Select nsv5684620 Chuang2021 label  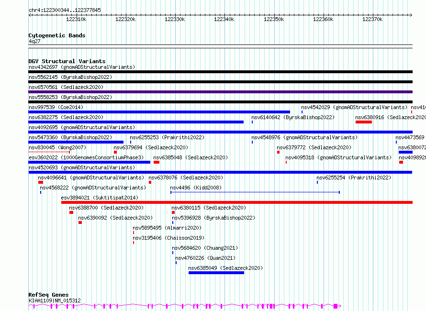coord(205,248)
